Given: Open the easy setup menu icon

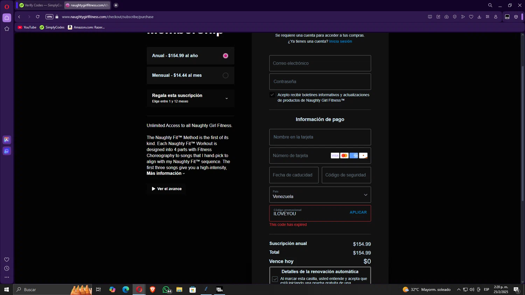Looking at the screenshot, I should coord(488,17).
